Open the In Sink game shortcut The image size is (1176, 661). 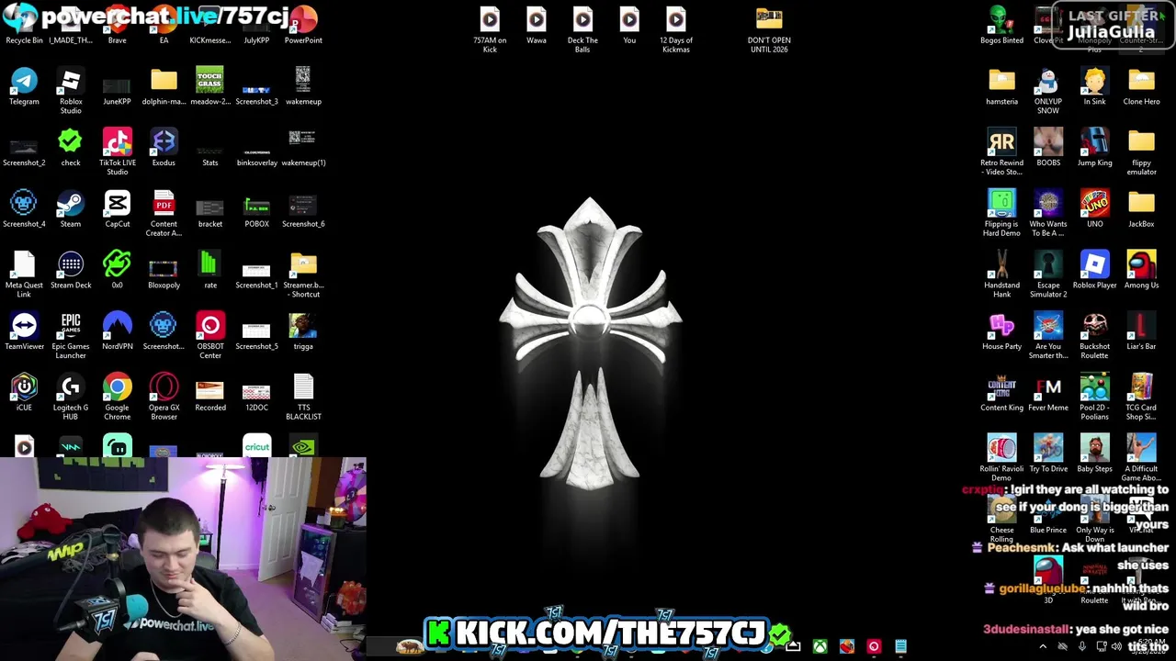point(1094,85)
